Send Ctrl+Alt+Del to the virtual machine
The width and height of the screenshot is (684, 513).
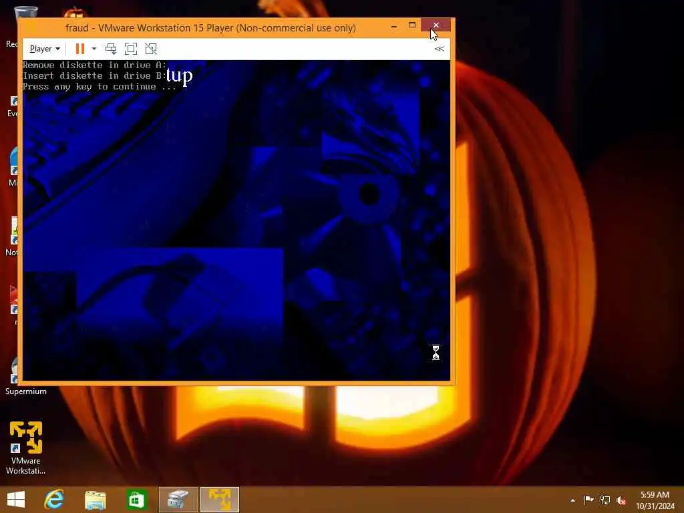111,49
